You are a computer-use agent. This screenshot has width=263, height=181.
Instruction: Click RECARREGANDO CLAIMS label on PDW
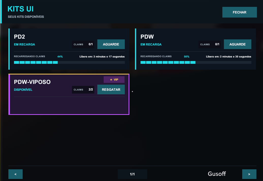click(x=156, y=56)
